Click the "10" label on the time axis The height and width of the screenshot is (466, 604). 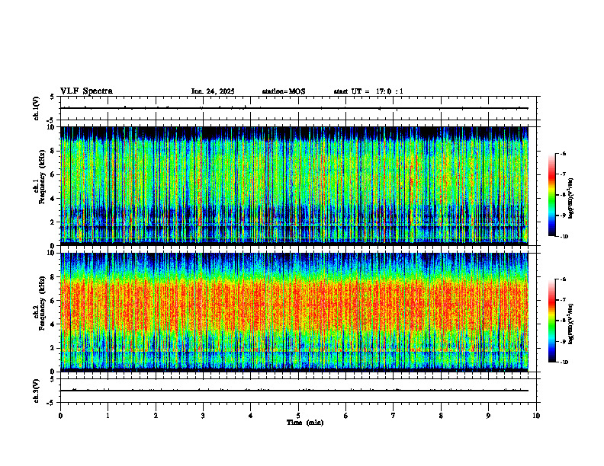[x=536, y=416]
